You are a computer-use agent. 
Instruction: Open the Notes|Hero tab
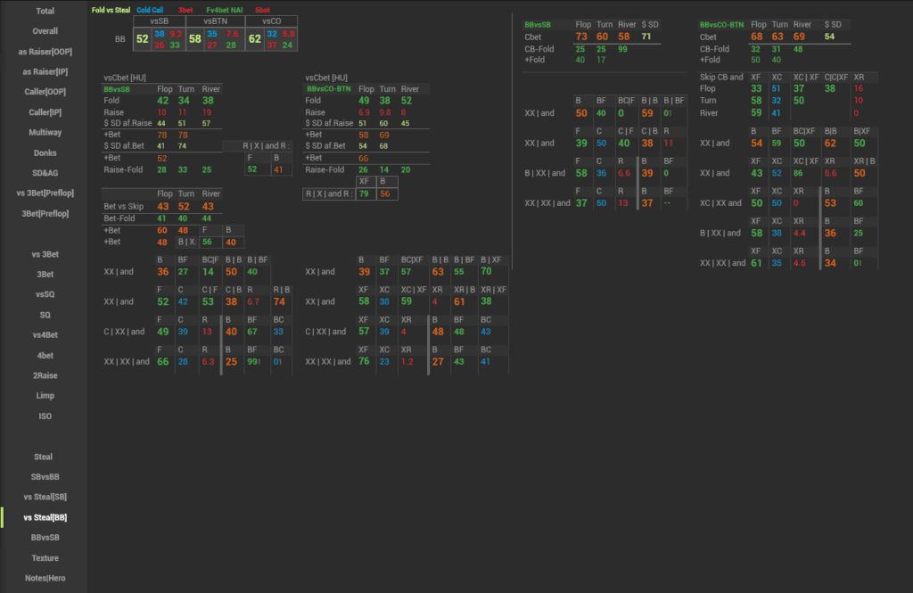pos(45,578)
